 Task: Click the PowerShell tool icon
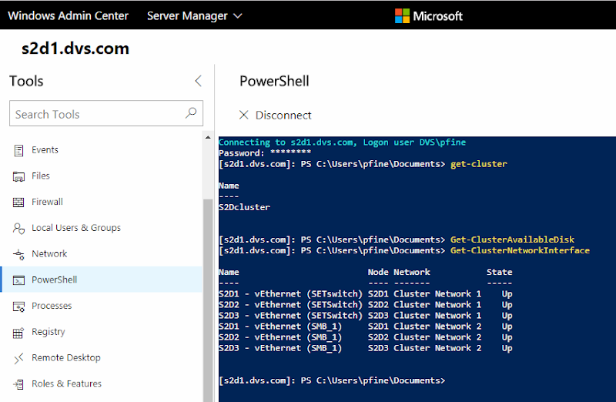pyautogui.click(x=18, y=280)
